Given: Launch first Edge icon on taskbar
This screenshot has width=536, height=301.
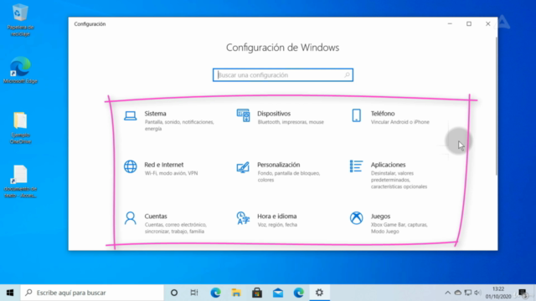Looking at the screenshot, I should [215, 293].
